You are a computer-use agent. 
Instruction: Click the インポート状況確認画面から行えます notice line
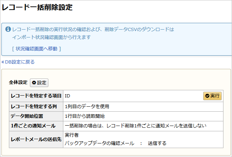coord(52,37)
